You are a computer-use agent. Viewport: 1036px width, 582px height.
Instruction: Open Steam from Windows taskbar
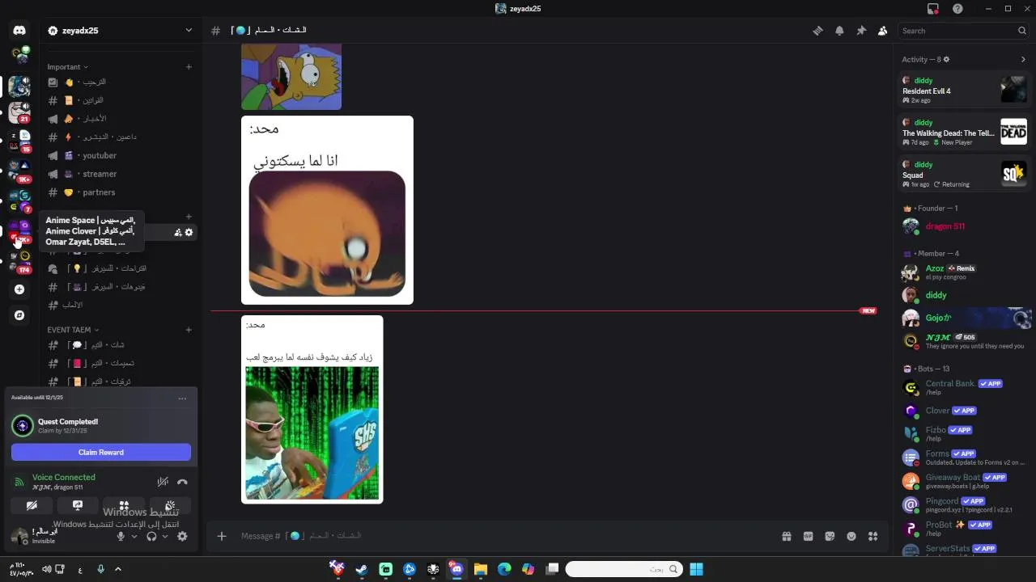pyautogui.click(x=362, y=569)
